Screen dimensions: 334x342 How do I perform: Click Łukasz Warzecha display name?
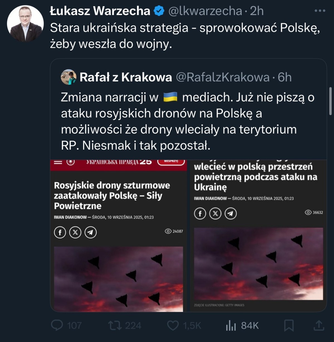(x=100, y=11)
